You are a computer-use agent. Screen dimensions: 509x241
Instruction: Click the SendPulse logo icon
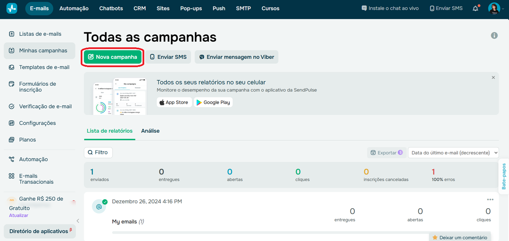pyautogui.click(x=12, y=8)
